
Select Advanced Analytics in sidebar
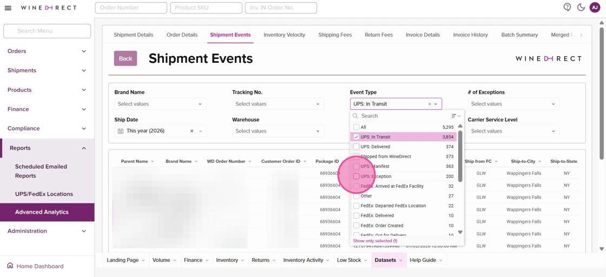(x=47, y=212)
